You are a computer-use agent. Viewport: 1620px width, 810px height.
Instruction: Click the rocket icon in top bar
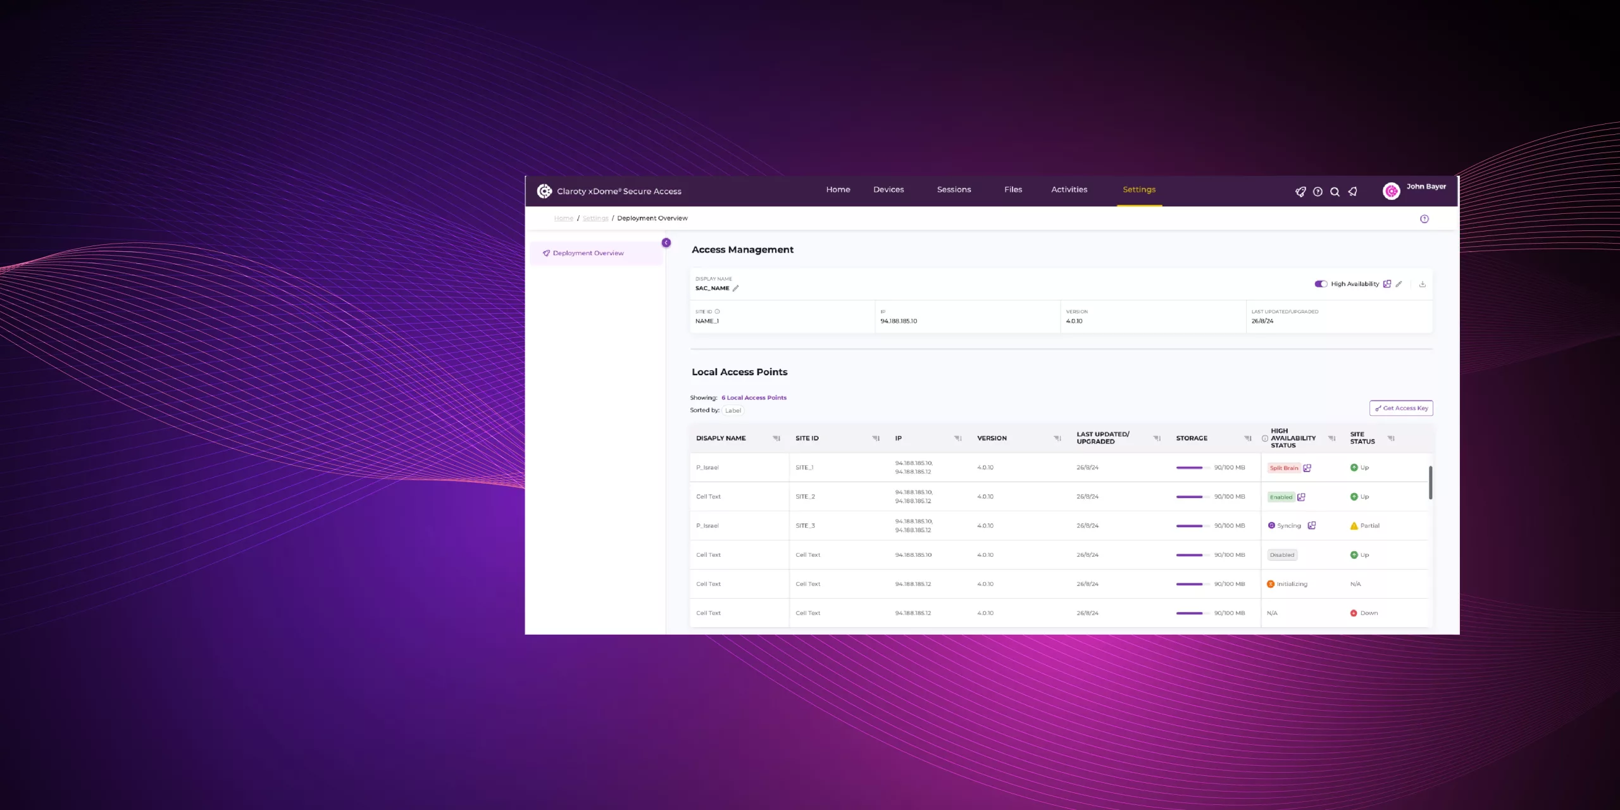click(x=1300, y=192)
